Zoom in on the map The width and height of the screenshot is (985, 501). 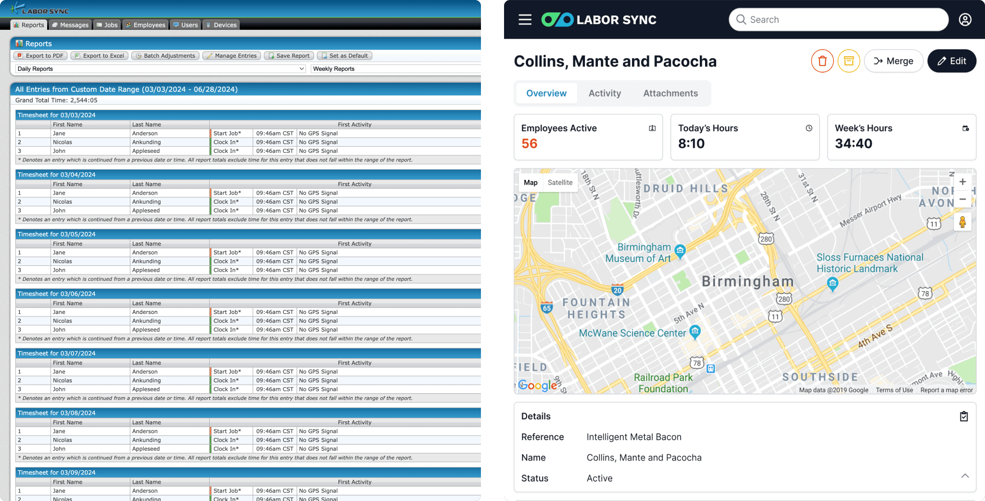point(962,182)
